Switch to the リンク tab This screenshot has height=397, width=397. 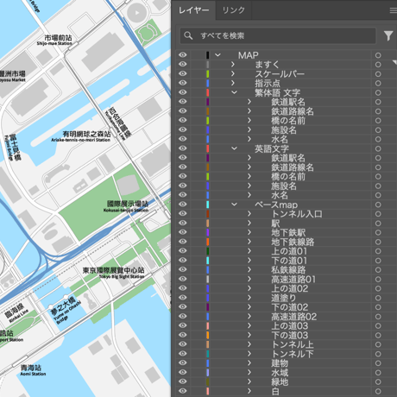[233, 10]
